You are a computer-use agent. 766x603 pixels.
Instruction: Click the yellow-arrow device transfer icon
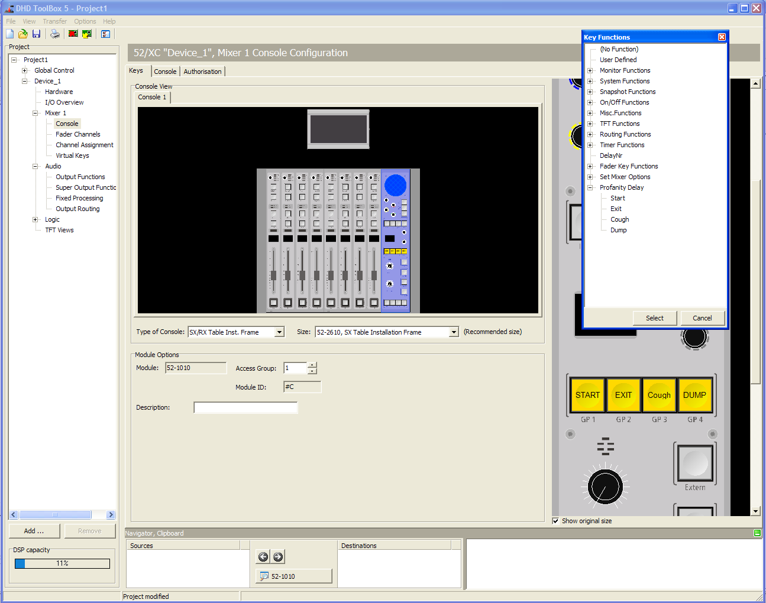click(87, 34)
